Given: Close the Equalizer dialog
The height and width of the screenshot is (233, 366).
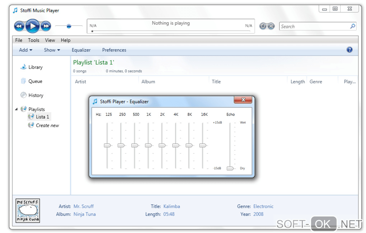Looking at the screenshot, I should click(243, 100).
